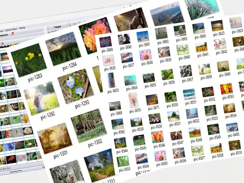Select the pic-8562 thumbnail
244x183 pixels.
(117, 124)
